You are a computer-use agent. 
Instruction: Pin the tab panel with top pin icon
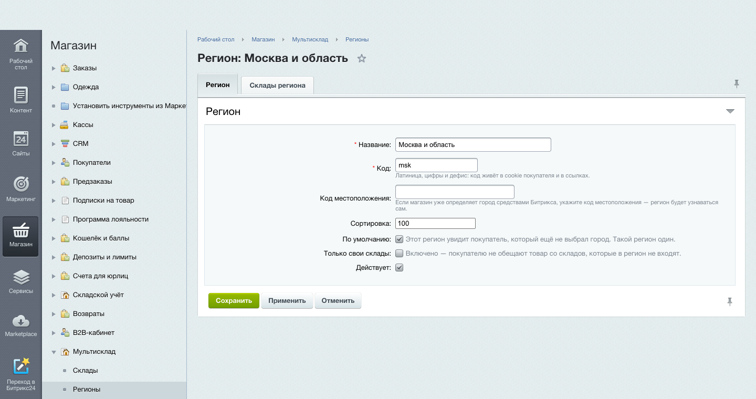pos(737,83)
